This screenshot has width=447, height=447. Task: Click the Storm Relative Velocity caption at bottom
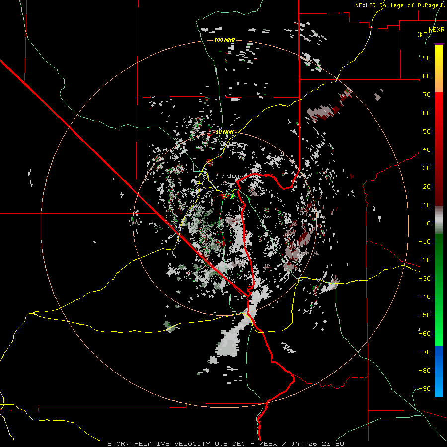coord(225,444)
